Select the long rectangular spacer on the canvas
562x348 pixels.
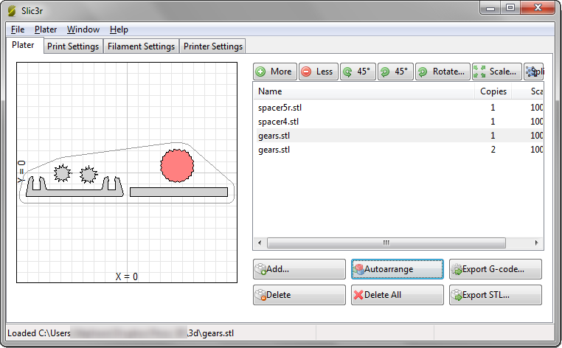pyautogui.click(x=178, y=192)
